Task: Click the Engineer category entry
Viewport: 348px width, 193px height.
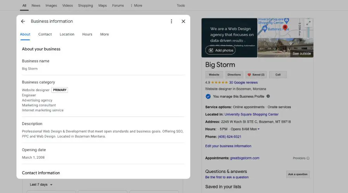Action: click(x=29, y=95)
